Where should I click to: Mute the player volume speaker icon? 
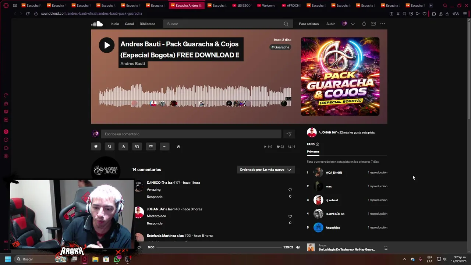(298, 247)
